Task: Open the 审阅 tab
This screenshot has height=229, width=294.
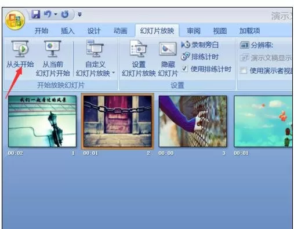Action: [194, 31]
